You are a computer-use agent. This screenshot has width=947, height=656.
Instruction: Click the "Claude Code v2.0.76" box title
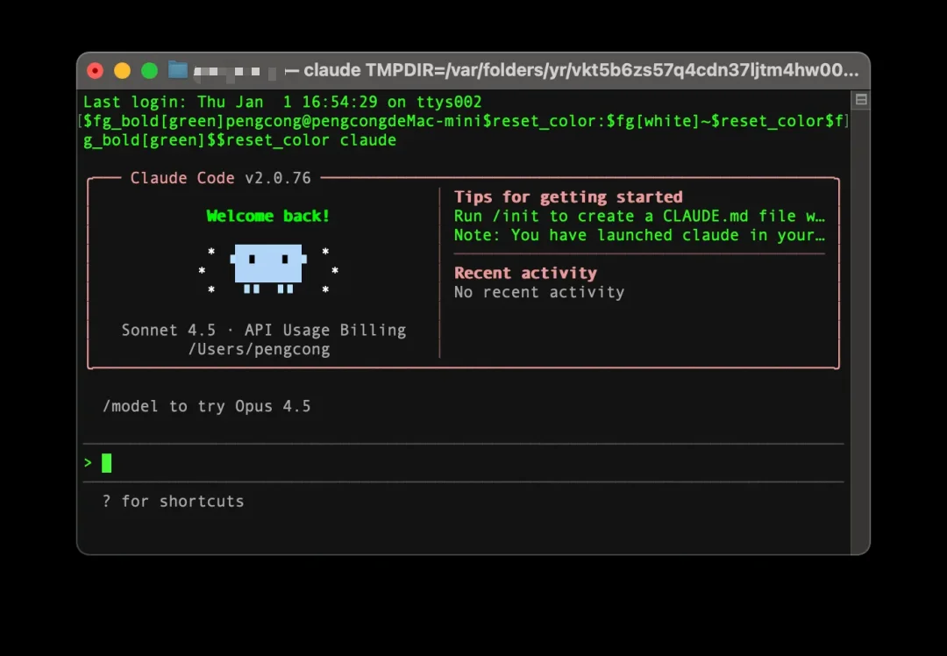[x=221, y=178]
